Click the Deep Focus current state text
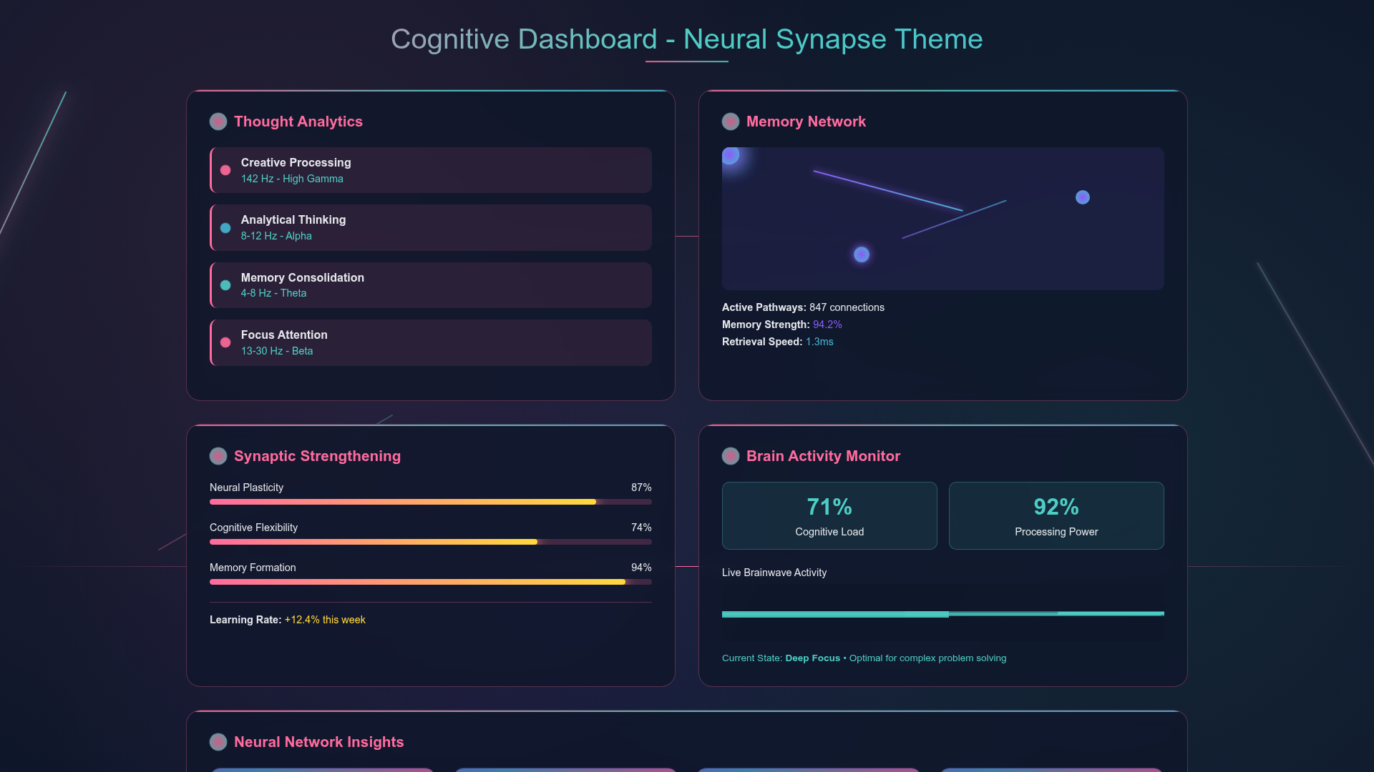This screenshot has height=772, width=1374. pyautogui.click(x=812, y=658)
